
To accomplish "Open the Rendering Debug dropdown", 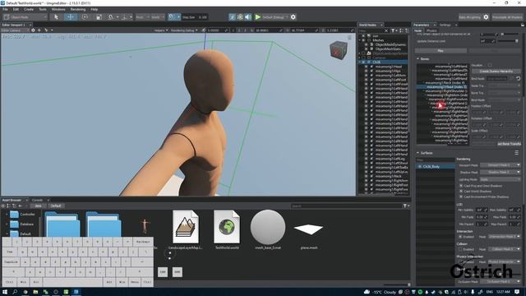I will (184, 30).
